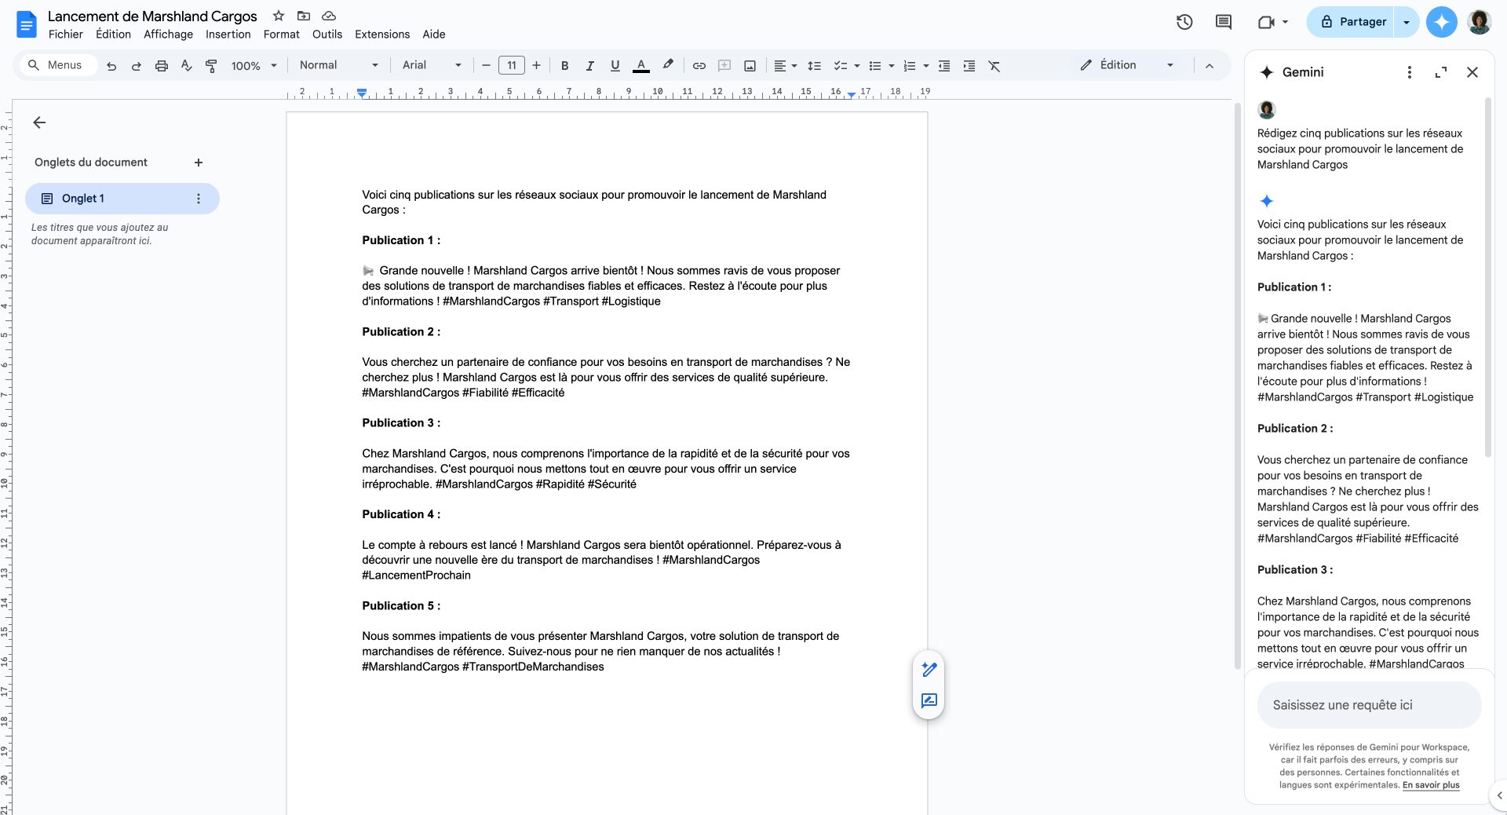Decrease the paragraph indent
This screenshot has height=815, width=1507.
pos(944,66)
